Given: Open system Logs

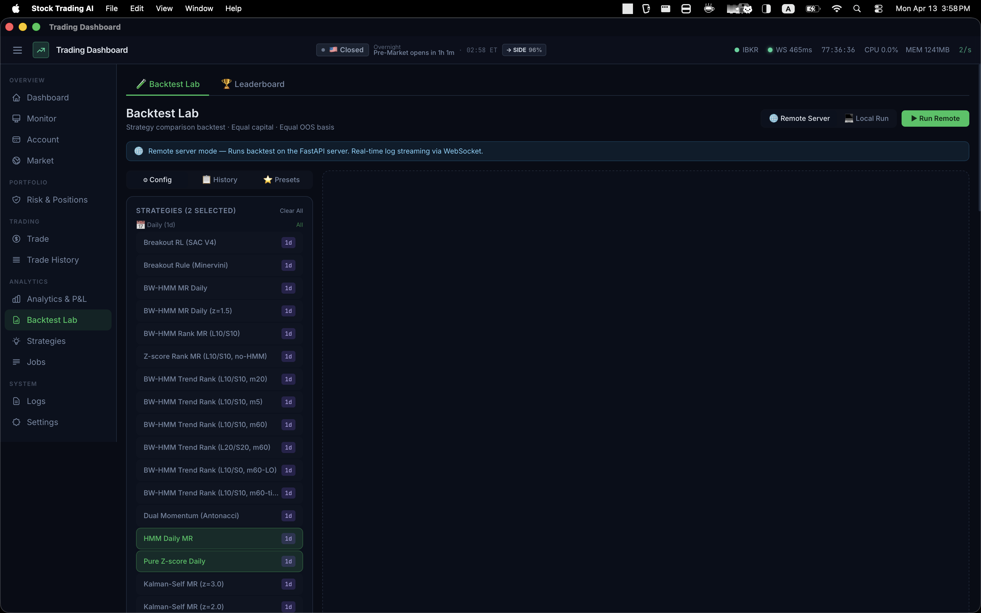Looking at the screenshot, I should tap(36, 400).
